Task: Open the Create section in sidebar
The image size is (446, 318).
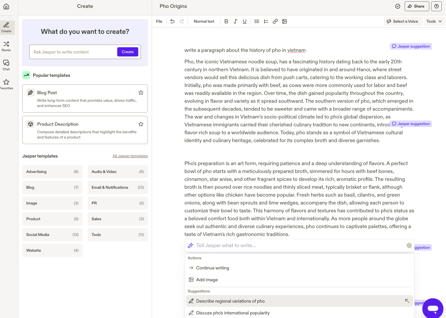Action: [6, 28]
